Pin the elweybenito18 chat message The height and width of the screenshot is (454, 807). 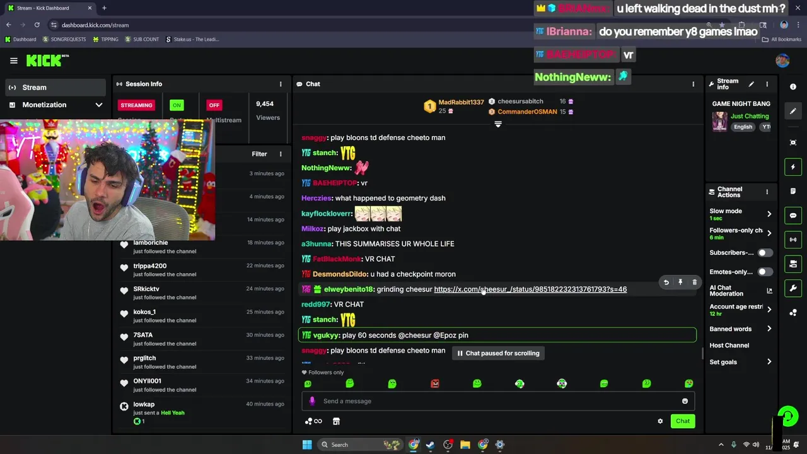click(680, 282)
